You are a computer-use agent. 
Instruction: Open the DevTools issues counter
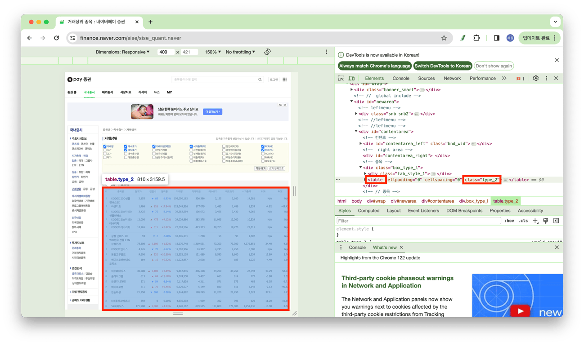pyautogui.click(x=520, y=79)
